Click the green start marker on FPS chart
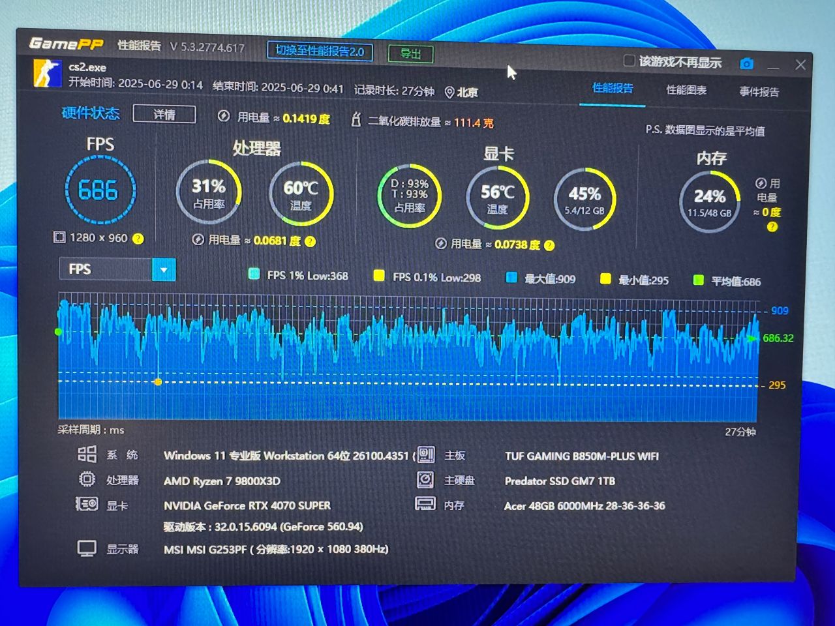 (59, 332)
